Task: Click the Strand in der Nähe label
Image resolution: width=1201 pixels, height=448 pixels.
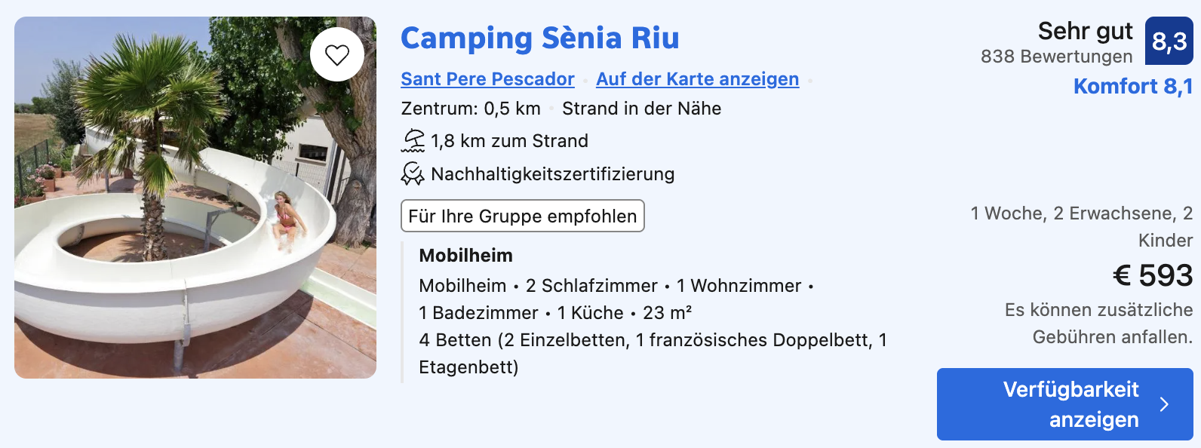Action: [641, 109]
